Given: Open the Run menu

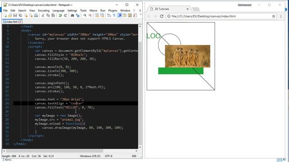Looking at the screenshot, I should point(103,10).
